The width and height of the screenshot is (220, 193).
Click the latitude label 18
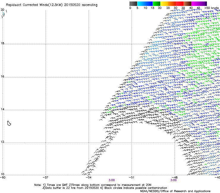point(2,43)
